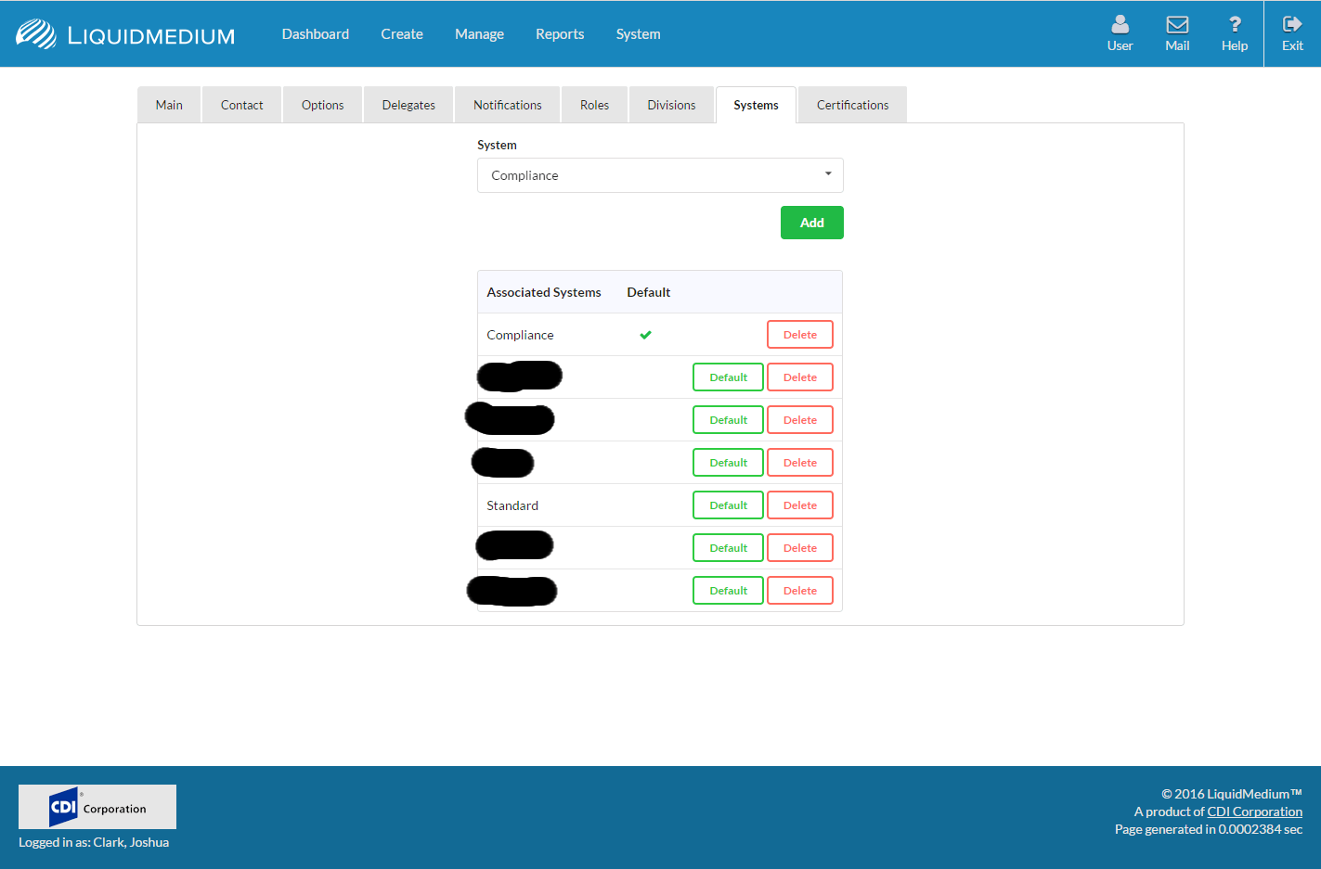Click the green checkmark for Compliance
Screen dimensions: 1321x869
[x=645, y=335]
